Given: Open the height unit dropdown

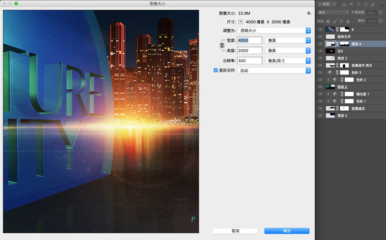Looking at the screenshot, I should pyautogui.click(x=288, y=51).
